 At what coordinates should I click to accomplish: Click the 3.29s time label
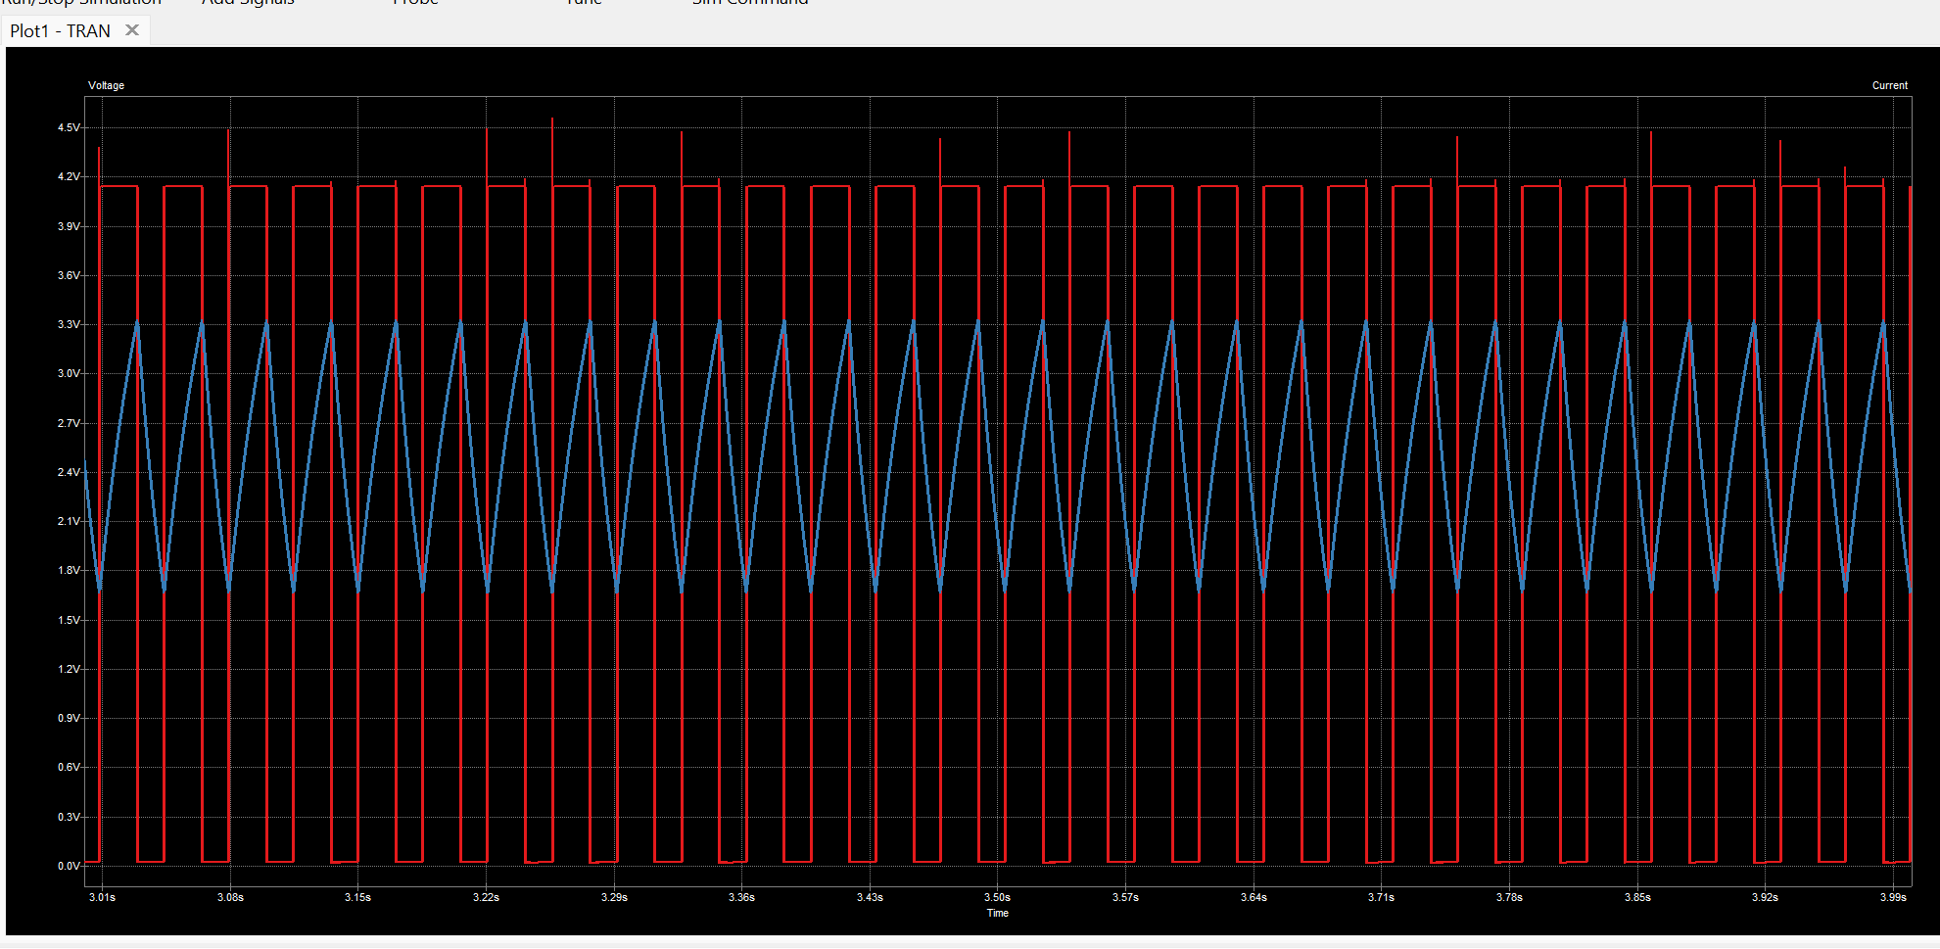[614, 897]
